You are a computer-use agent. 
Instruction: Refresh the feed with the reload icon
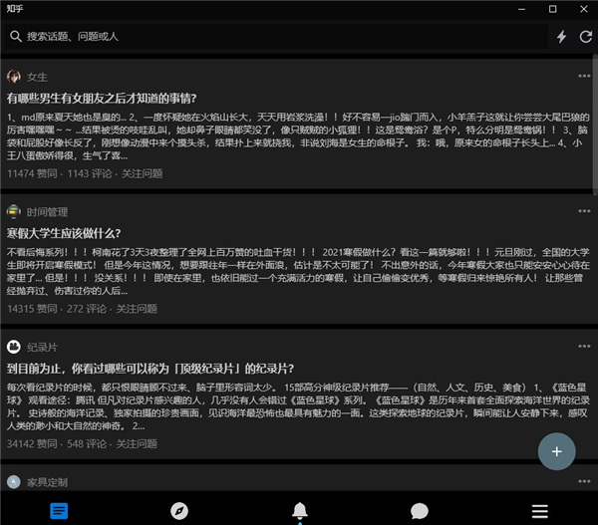click(586, 37)
